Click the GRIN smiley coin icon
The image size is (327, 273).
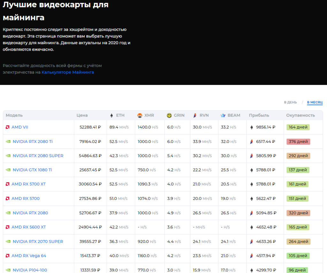click(x=169, y=115)
